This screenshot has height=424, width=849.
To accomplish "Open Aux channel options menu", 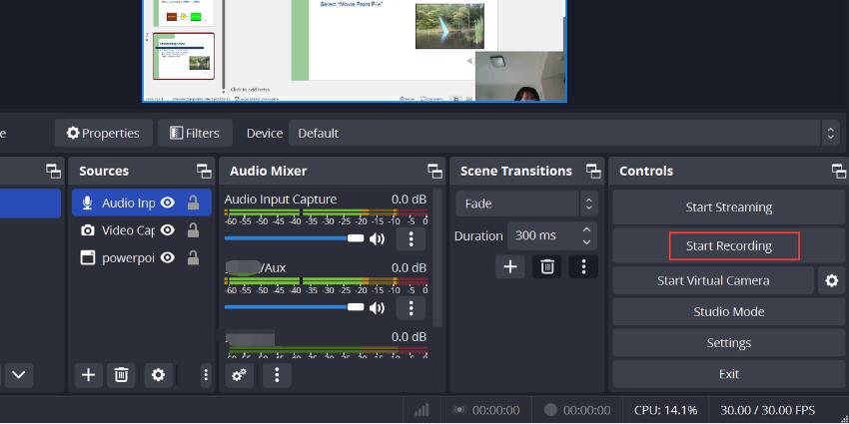I will (x=411, y=307).
